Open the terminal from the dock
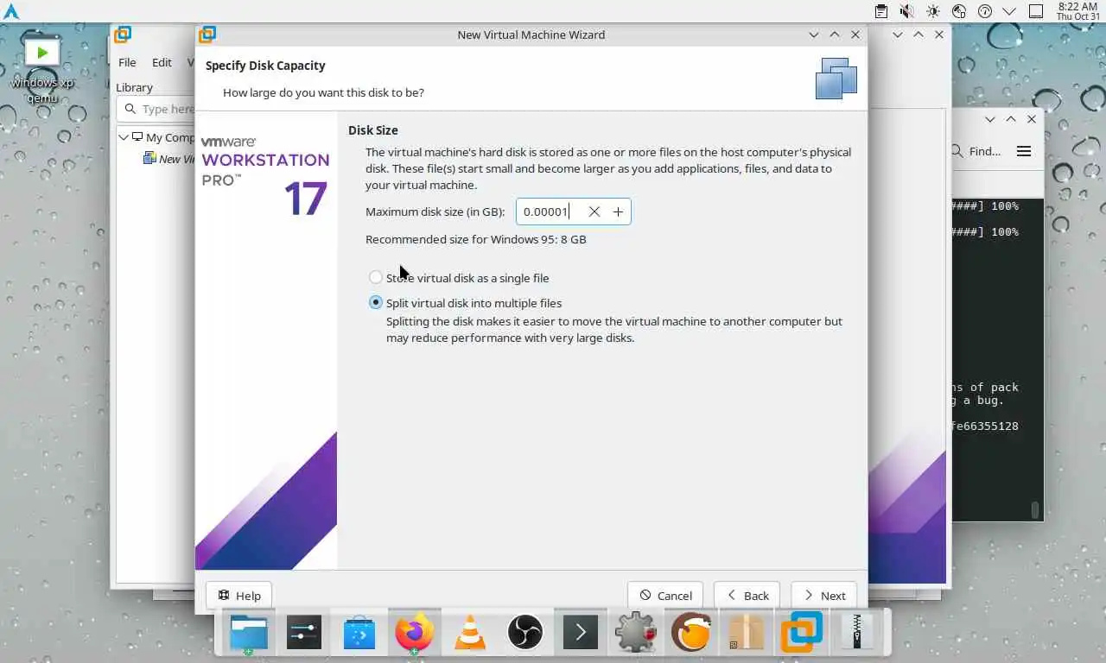 click(x=581, y=633)
